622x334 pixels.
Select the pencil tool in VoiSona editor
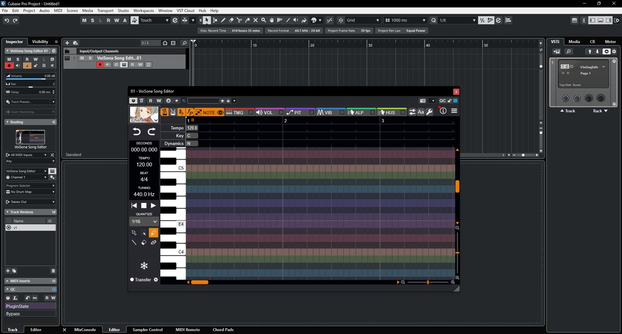click(153, 233)
